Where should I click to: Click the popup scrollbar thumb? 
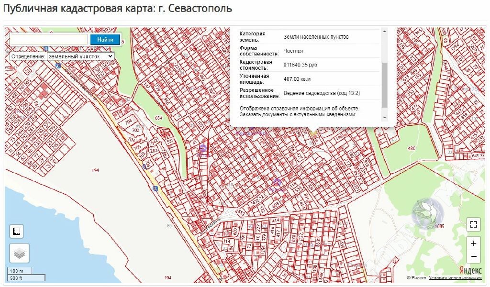click(x=384, y=85)
